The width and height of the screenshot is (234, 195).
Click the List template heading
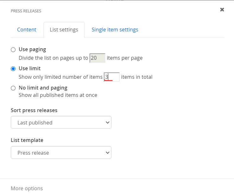coord(27,140)
